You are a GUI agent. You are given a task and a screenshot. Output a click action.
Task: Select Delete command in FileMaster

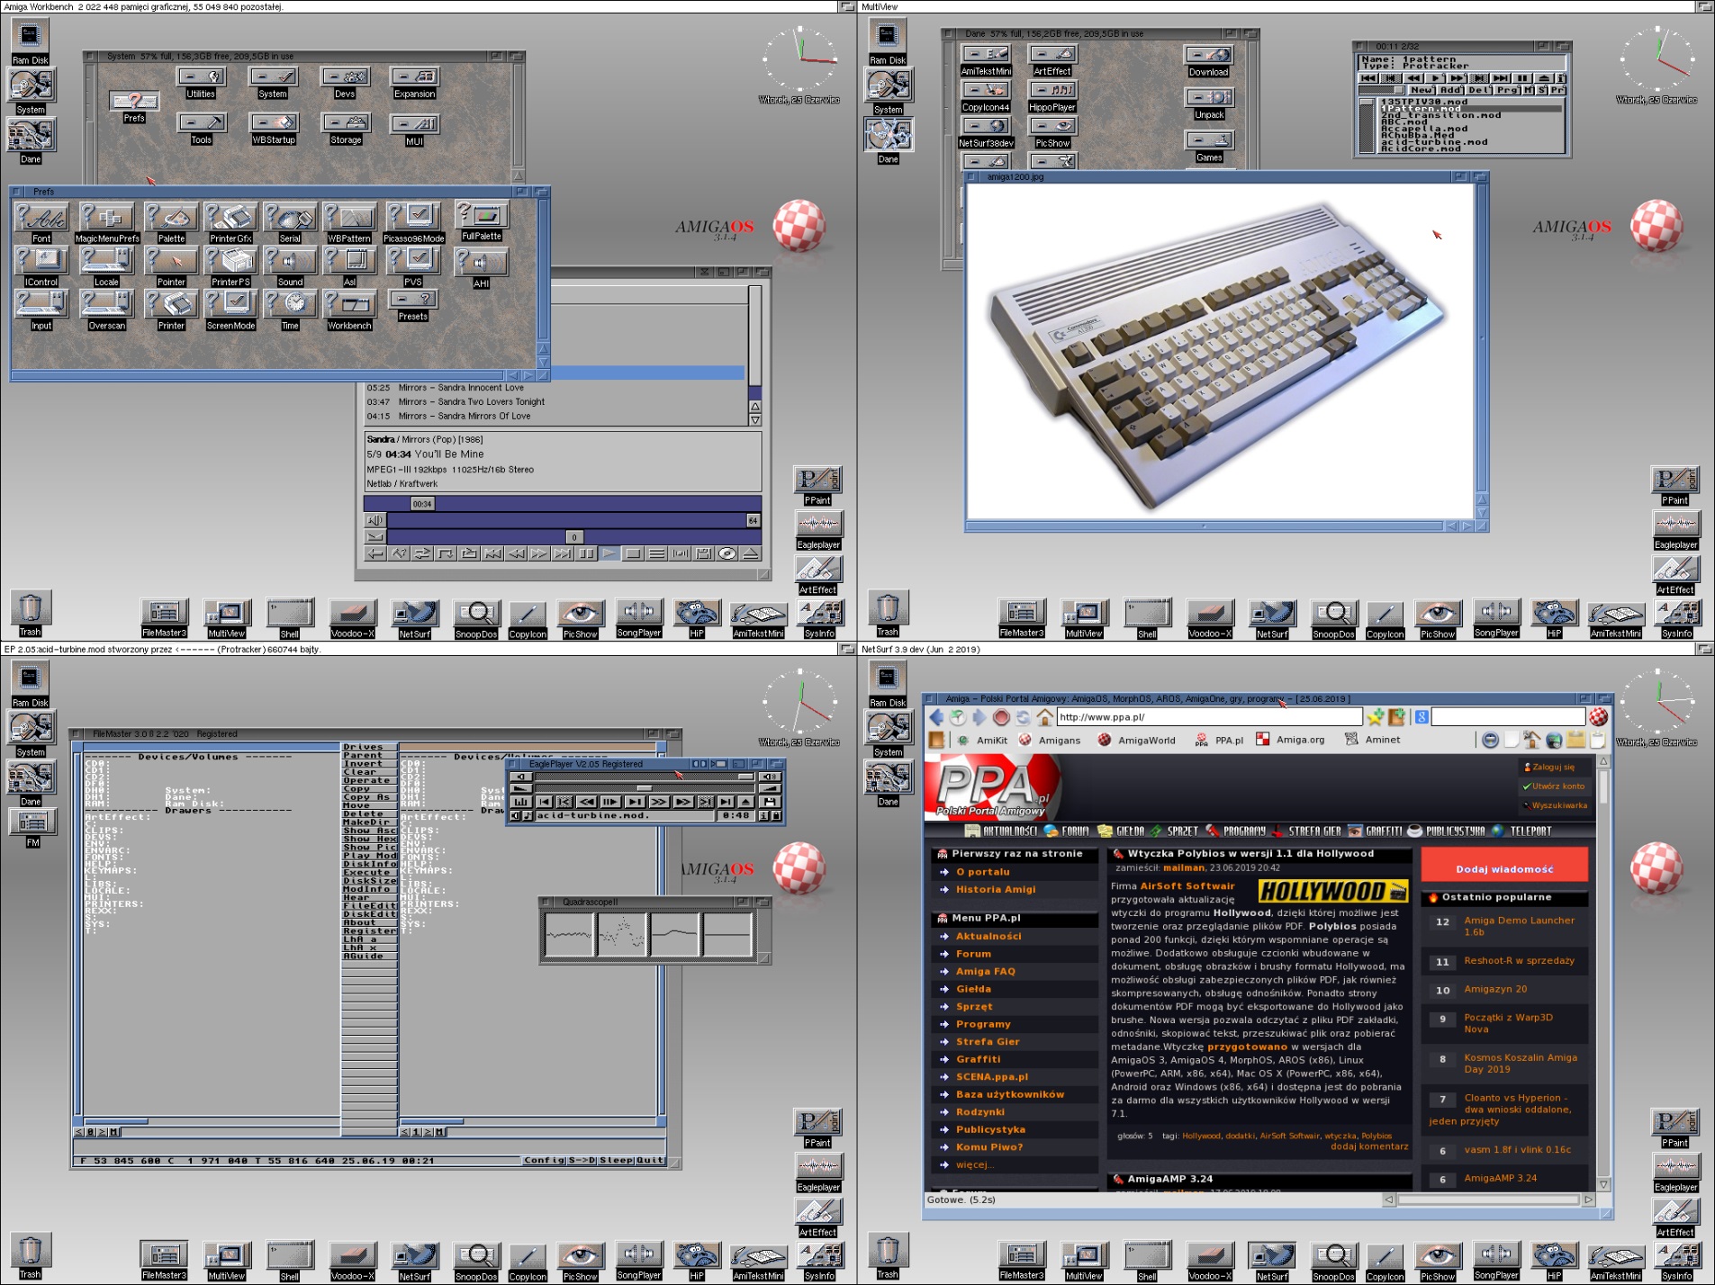click(369, 813)
